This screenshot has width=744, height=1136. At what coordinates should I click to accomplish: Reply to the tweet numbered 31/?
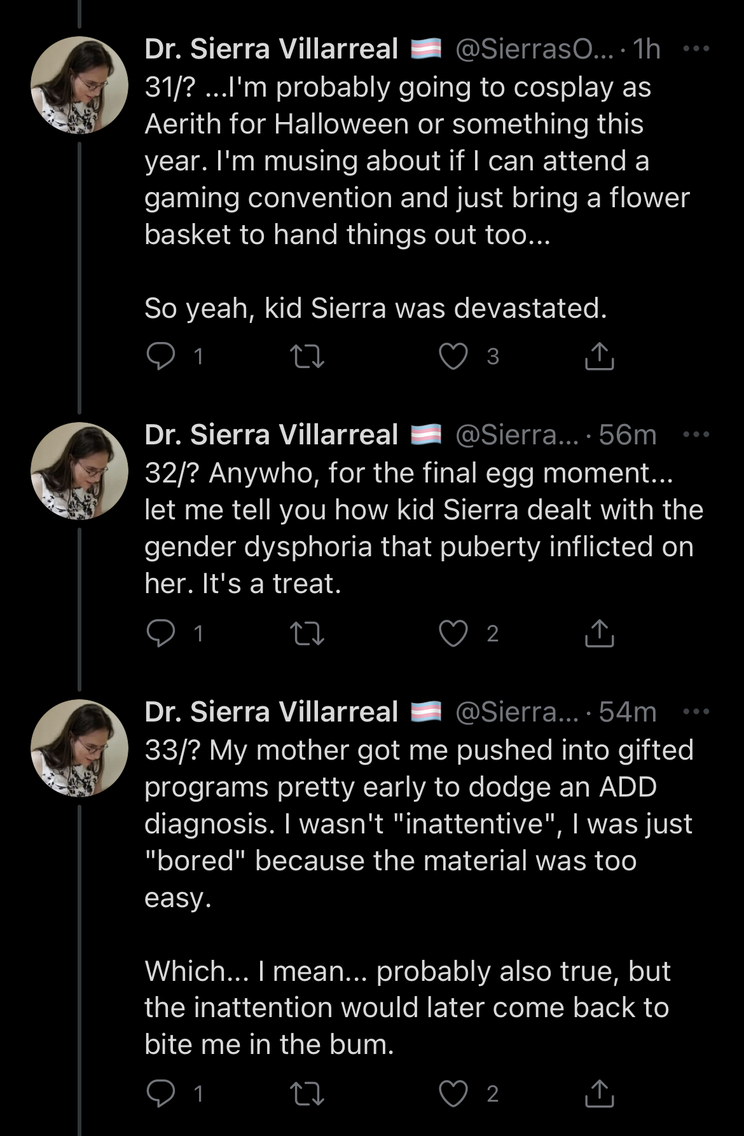pyautogui.click(x=160, y=356)
